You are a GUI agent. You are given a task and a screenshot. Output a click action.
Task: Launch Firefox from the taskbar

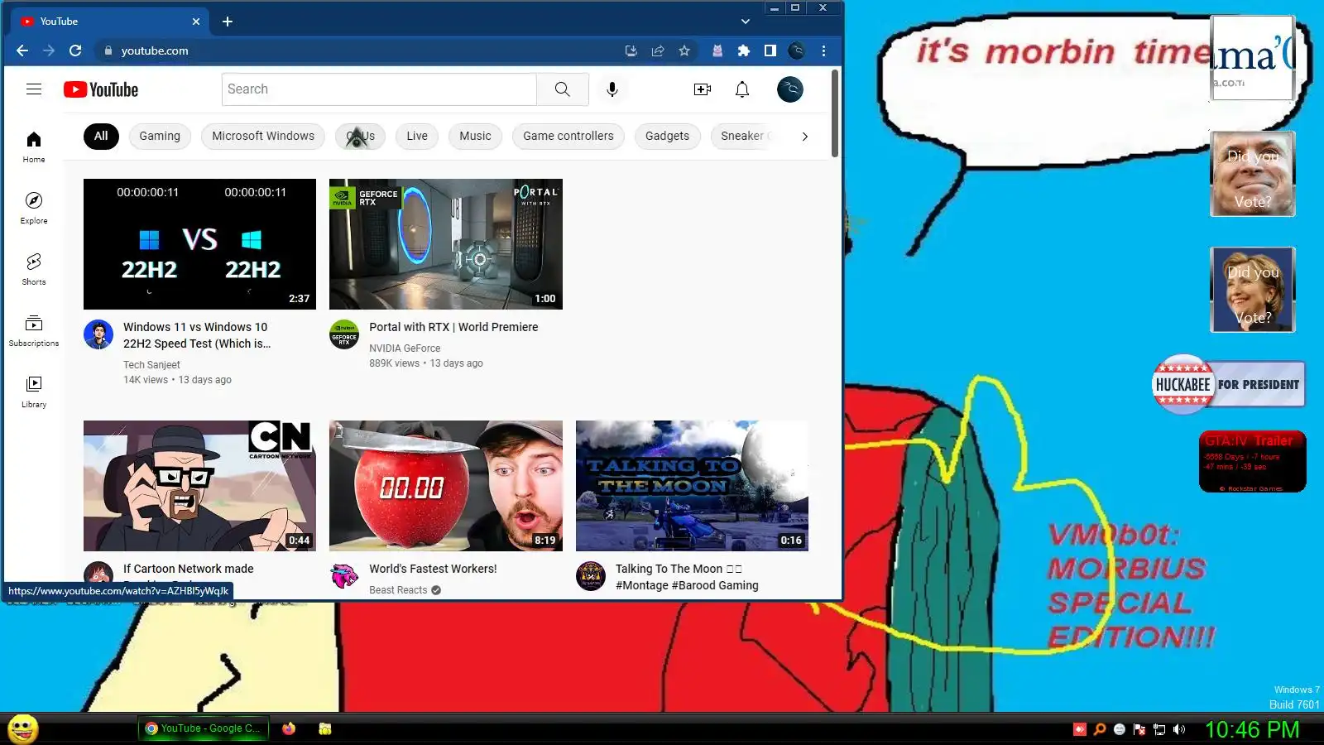click(x=289, y=728)
